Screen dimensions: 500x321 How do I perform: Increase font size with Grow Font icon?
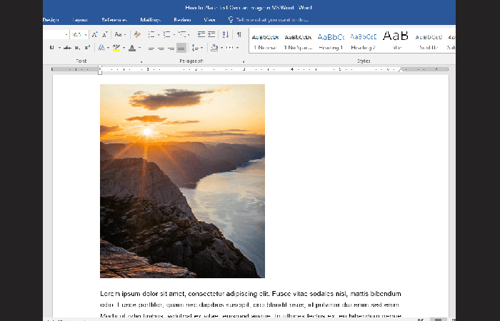point(95,34)
